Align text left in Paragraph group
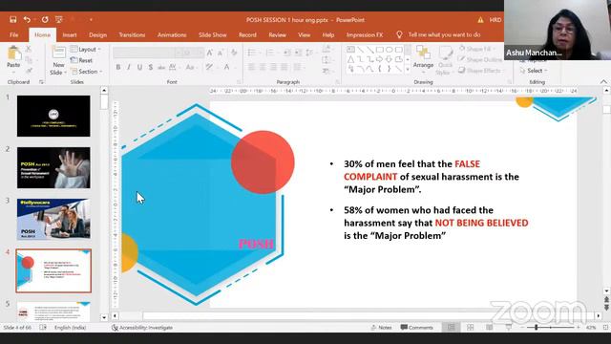This screenshot has height=344, width=611. 252,67
